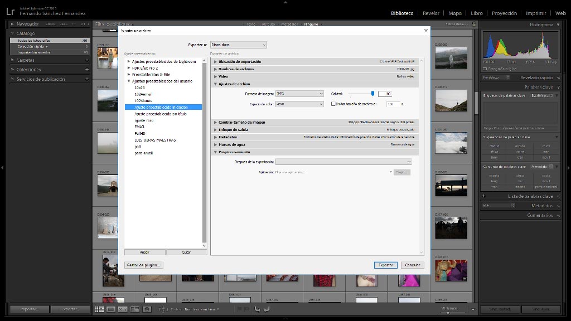Expand HDR Efex Pro 2 presets
Image resolution: width=571 pixels, height=321 pixels.
(x=129, y=68)
